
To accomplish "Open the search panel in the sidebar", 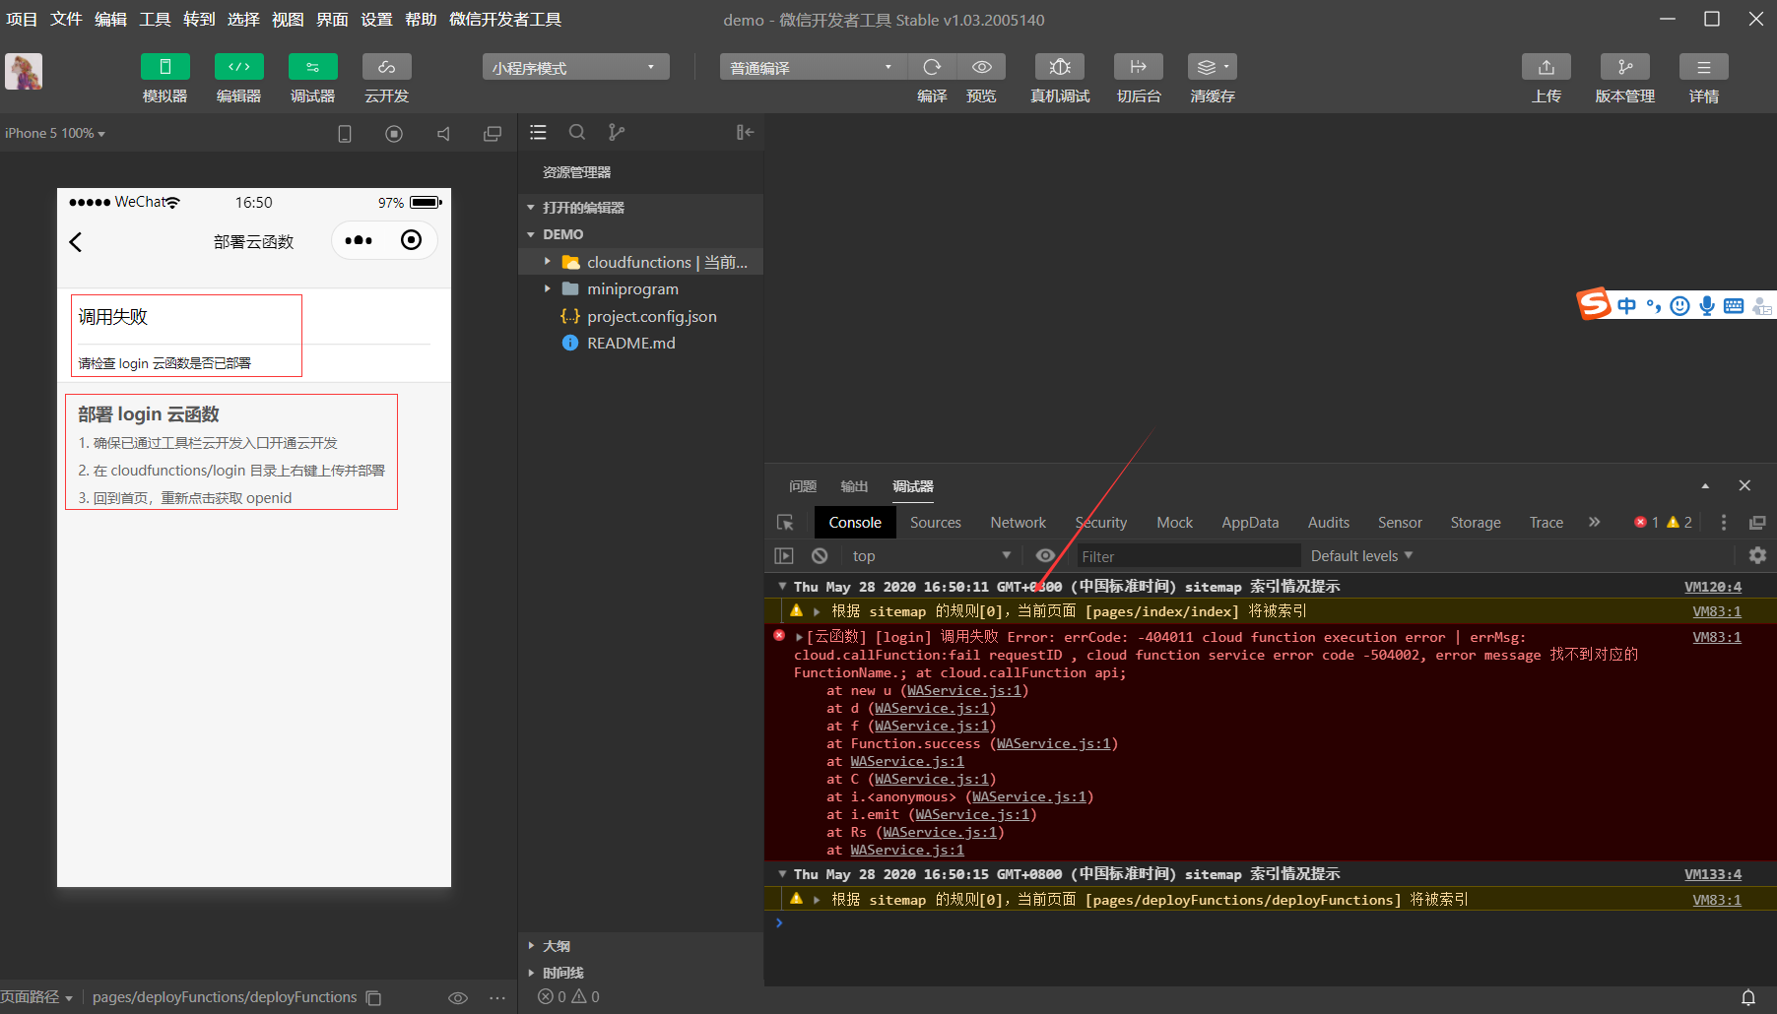I will click(577, 132).
